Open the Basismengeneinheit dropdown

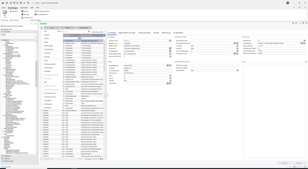click(x=170, y=54)
